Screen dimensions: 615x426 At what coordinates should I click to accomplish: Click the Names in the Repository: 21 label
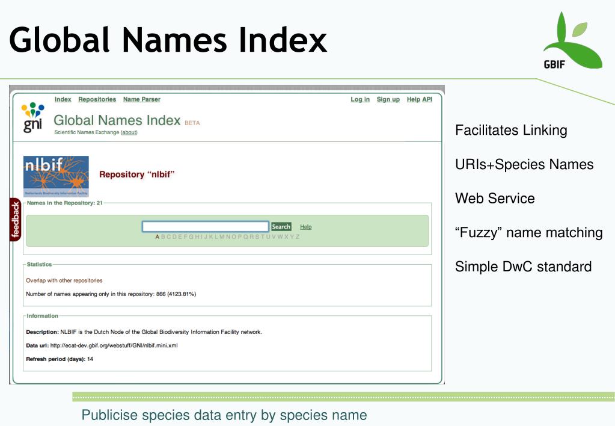click(65, 203)
